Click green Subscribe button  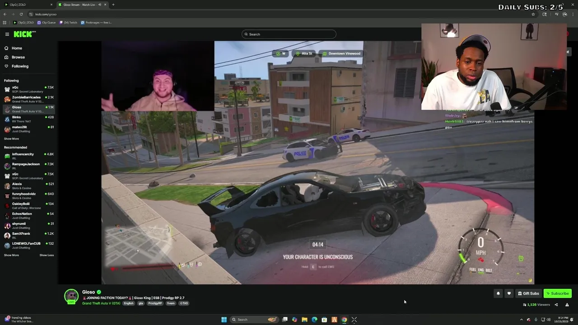click(558, 293)
